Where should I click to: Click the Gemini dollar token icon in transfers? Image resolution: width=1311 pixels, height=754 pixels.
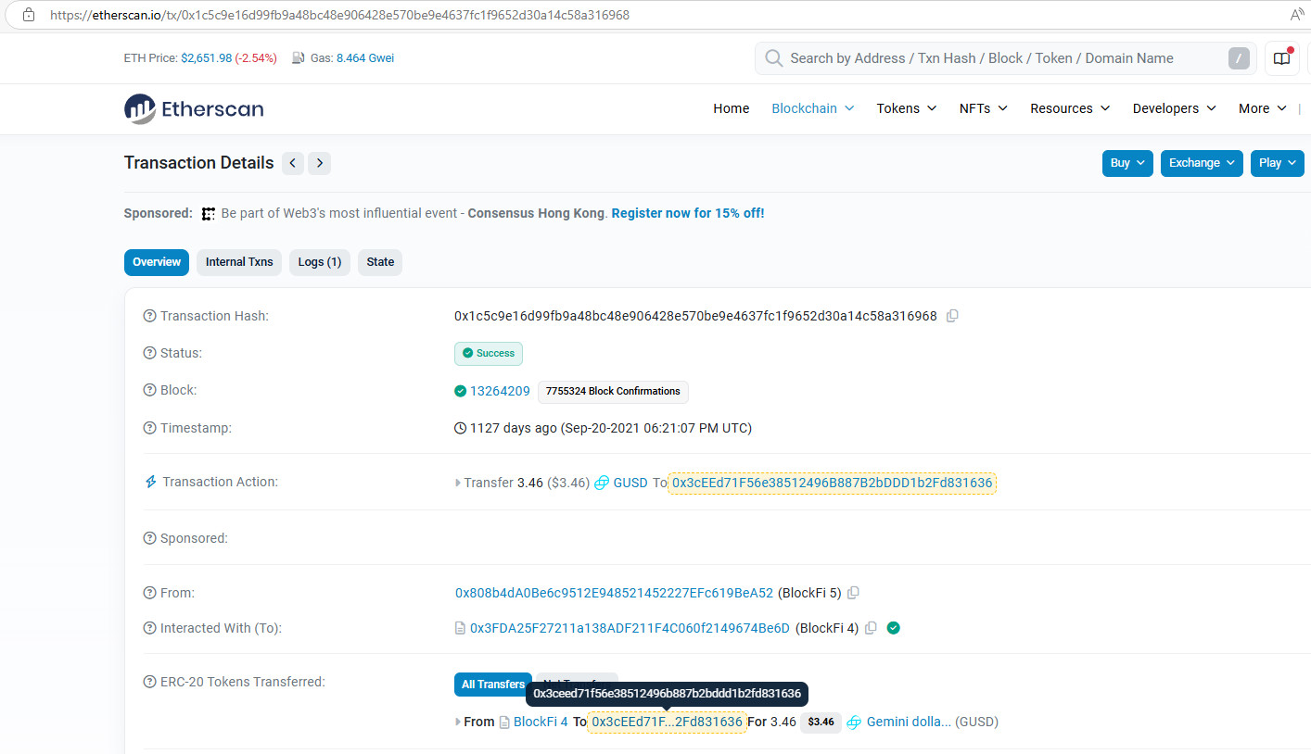[854, 722]
